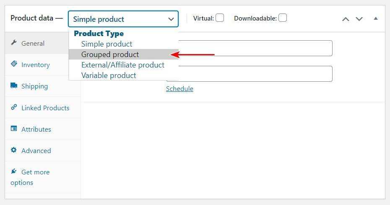This screenshot has width=390, height=205.
Task: Move panel down with the down arrow
Action: pos(359,19)
